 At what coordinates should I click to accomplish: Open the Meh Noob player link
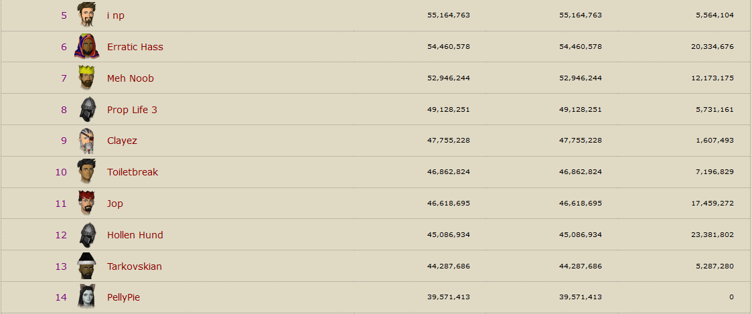(x=131, y=78)
